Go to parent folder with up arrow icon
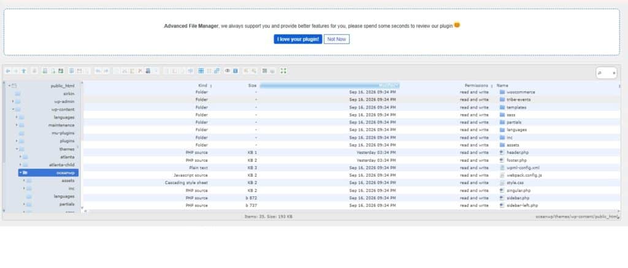The image size is (628, 268). [x=24, y=71]
